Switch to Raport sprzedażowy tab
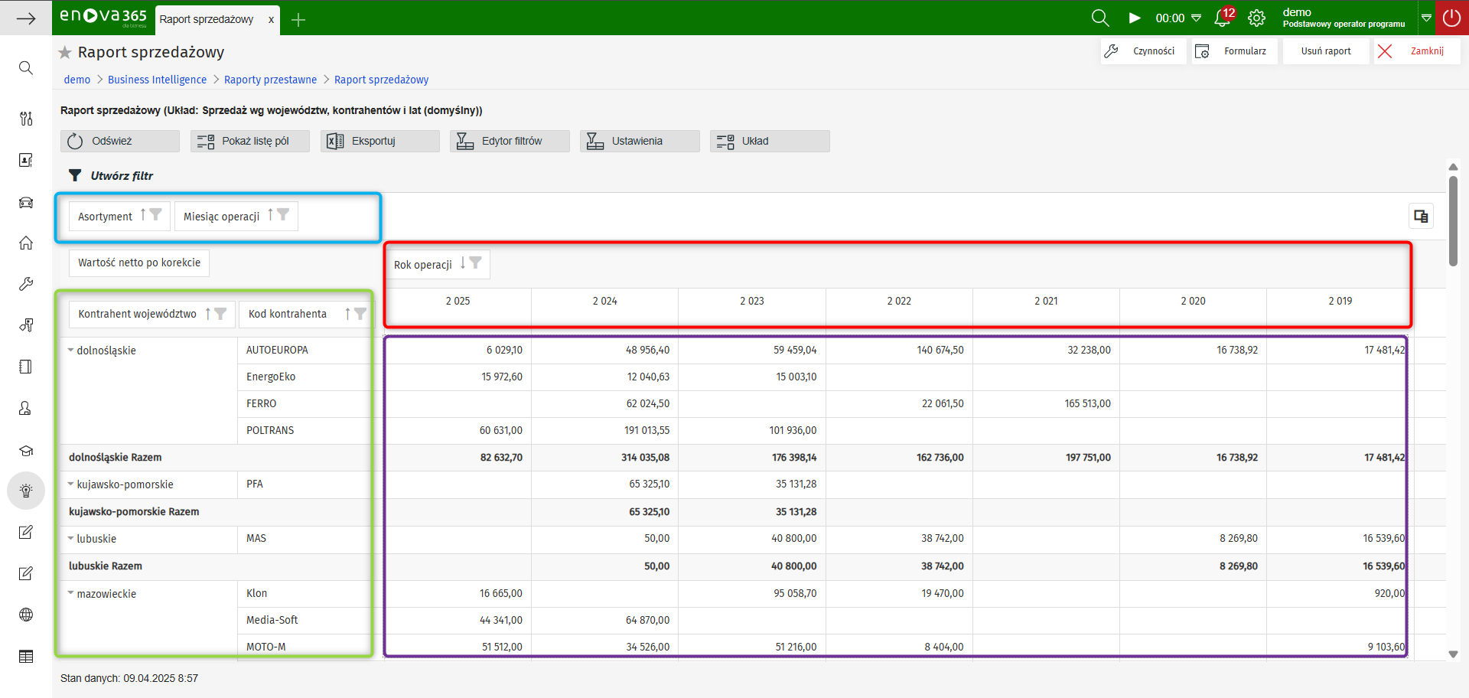The height and width of the screenshot is (698, 1469). (207, 19)
